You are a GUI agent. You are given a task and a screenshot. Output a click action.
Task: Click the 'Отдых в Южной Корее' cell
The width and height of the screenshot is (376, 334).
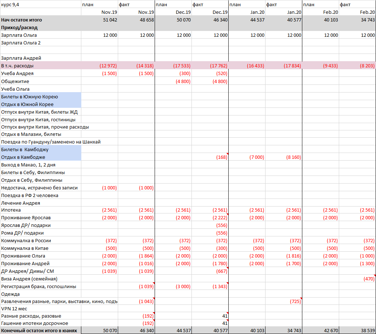click(41, 104)
